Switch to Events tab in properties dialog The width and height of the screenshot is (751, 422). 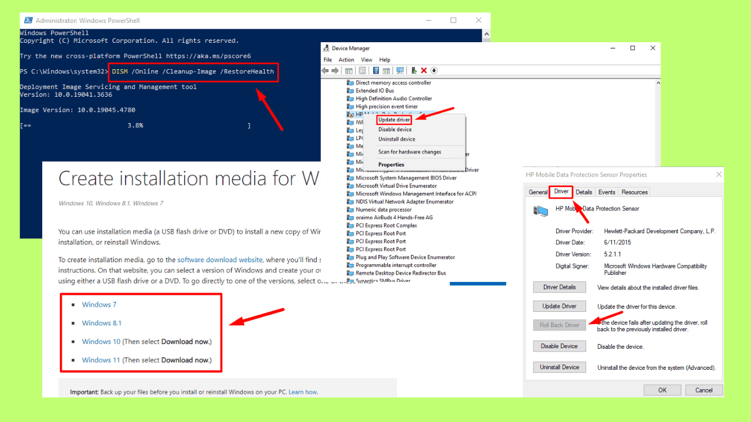coord(607,192)
